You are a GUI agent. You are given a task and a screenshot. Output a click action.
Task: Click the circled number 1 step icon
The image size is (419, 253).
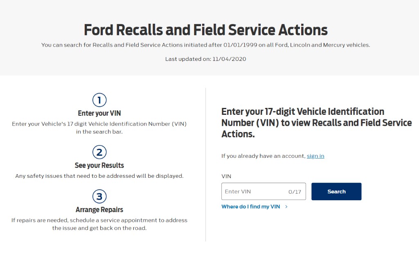(99, 100)
